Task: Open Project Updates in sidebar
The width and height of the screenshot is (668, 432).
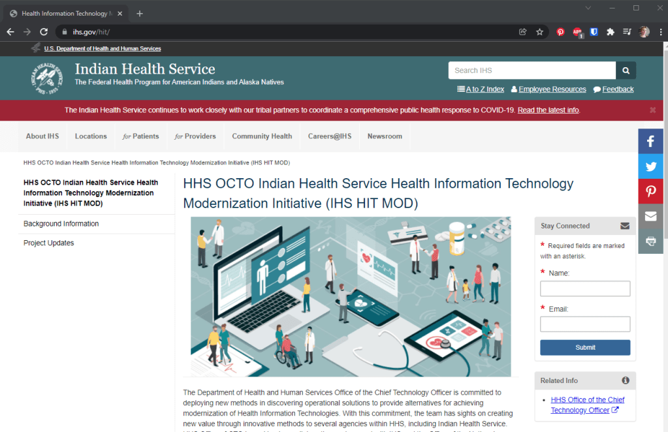Action: pos(49,243)
